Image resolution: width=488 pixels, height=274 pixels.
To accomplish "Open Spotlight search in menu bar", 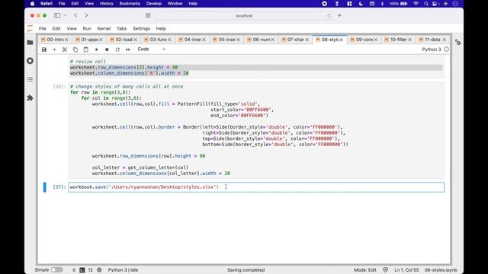I will coord(425,4).
